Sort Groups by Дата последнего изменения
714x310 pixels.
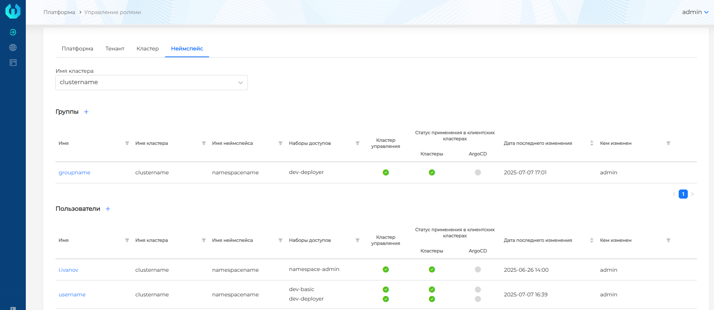[591, 143]
